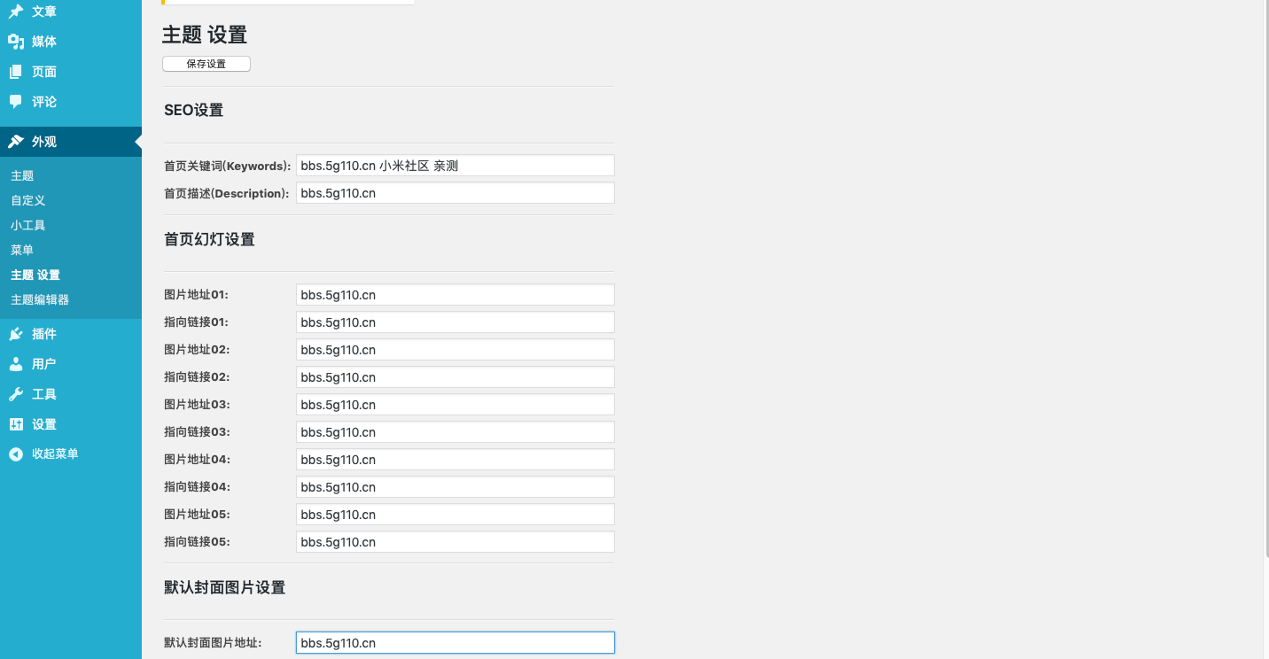The image size is (1269, 659).
Task: Click the Appearance paintbrush icon
Action: point(16,142)
